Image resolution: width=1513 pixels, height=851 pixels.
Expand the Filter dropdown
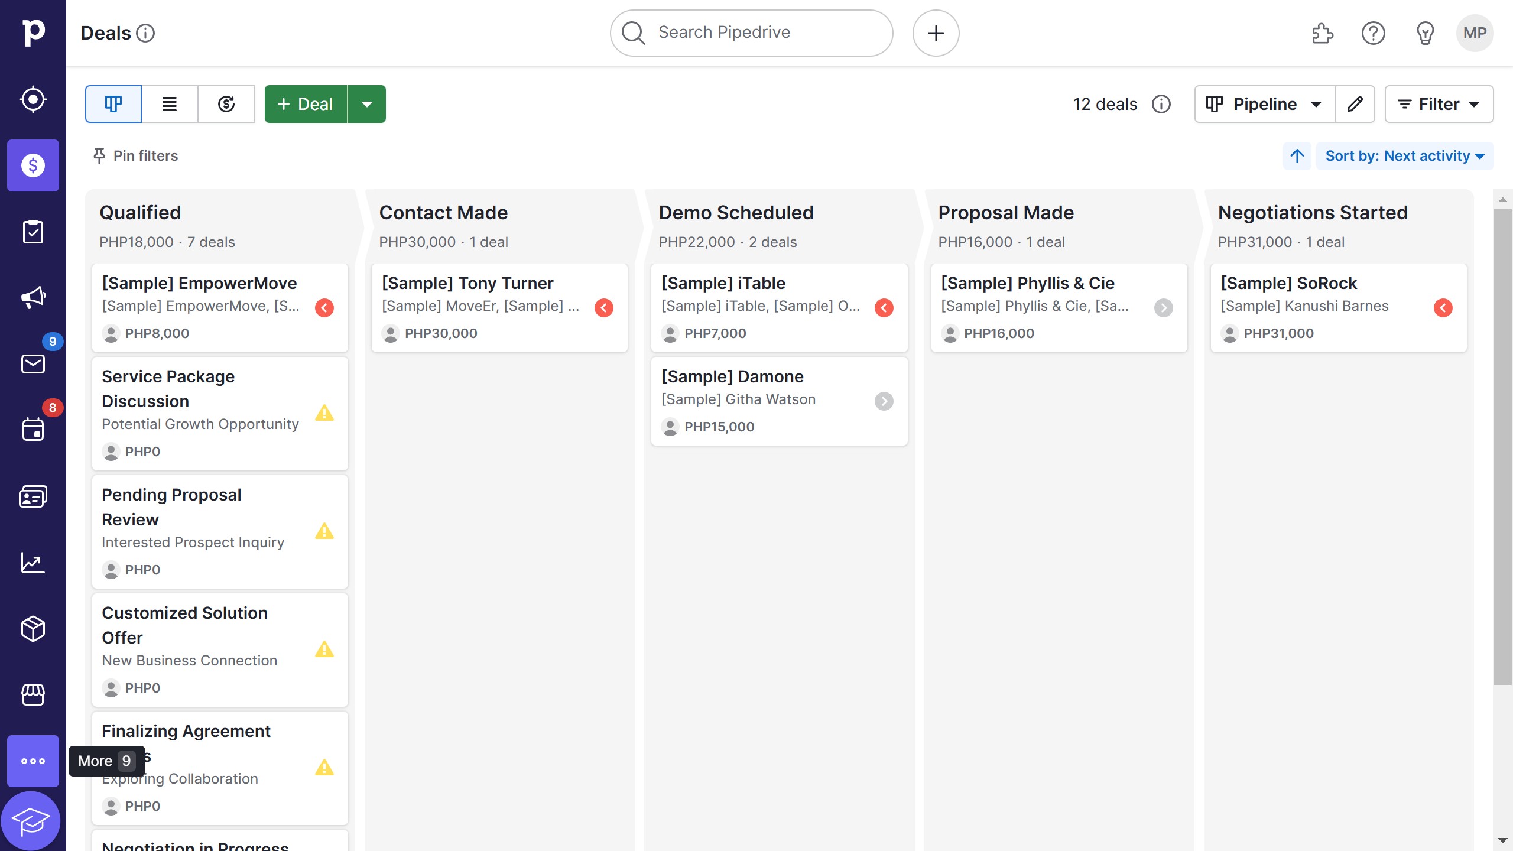pos(1439,103)
